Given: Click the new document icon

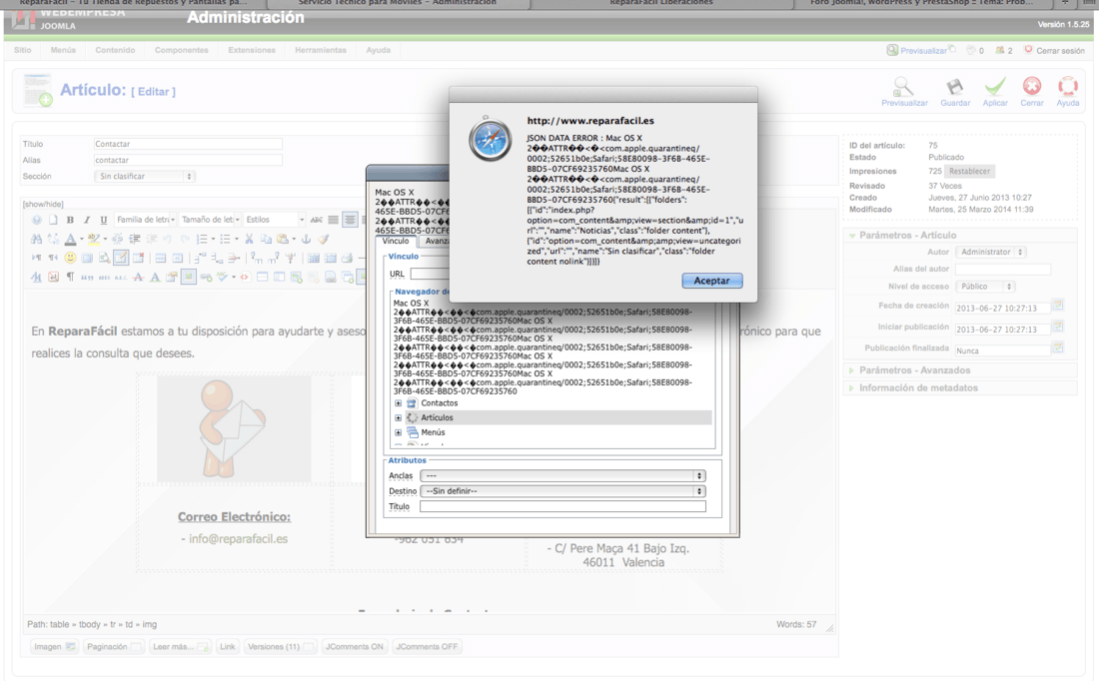Looking at the screenshot, I should pyautogui.click(x=53, y=220).
